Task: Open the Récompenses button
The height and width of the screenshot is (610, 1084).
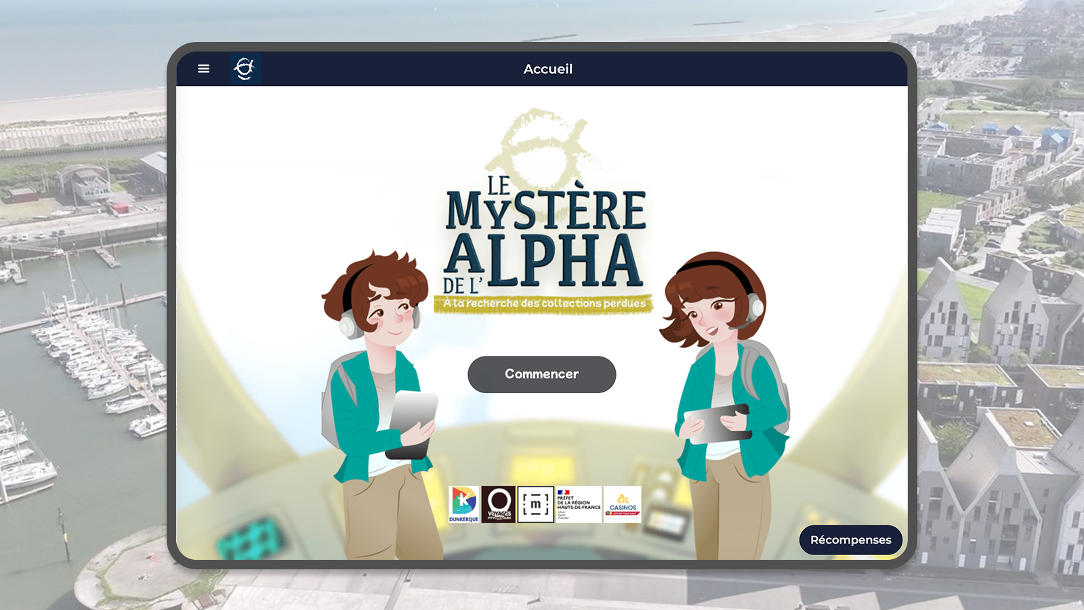Action: point(850,540)
